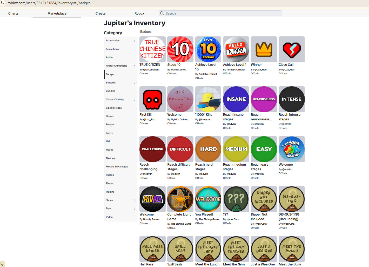Open the Nosniy Games creator link
This screenshot has width=369, height=267.
[151, 219]
